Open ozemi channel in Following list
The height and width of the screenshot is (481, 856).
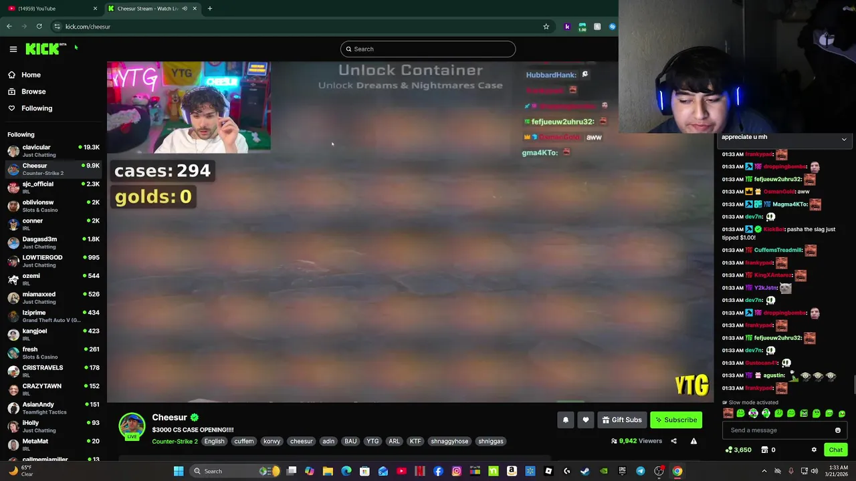53,279
